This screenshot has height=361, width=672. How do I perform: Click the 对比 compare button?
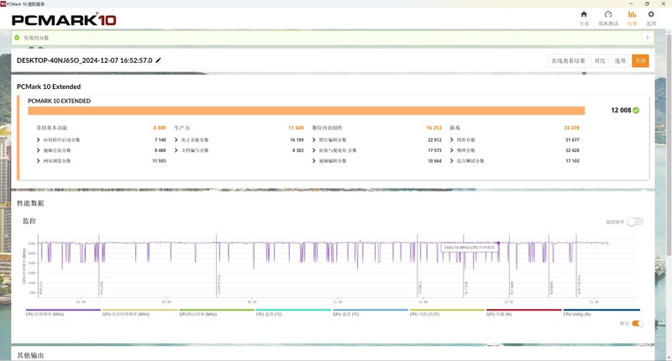600,60
